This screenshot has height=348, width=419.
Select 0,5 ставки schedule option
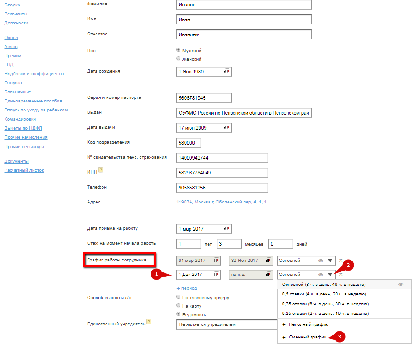click(344, 294)
